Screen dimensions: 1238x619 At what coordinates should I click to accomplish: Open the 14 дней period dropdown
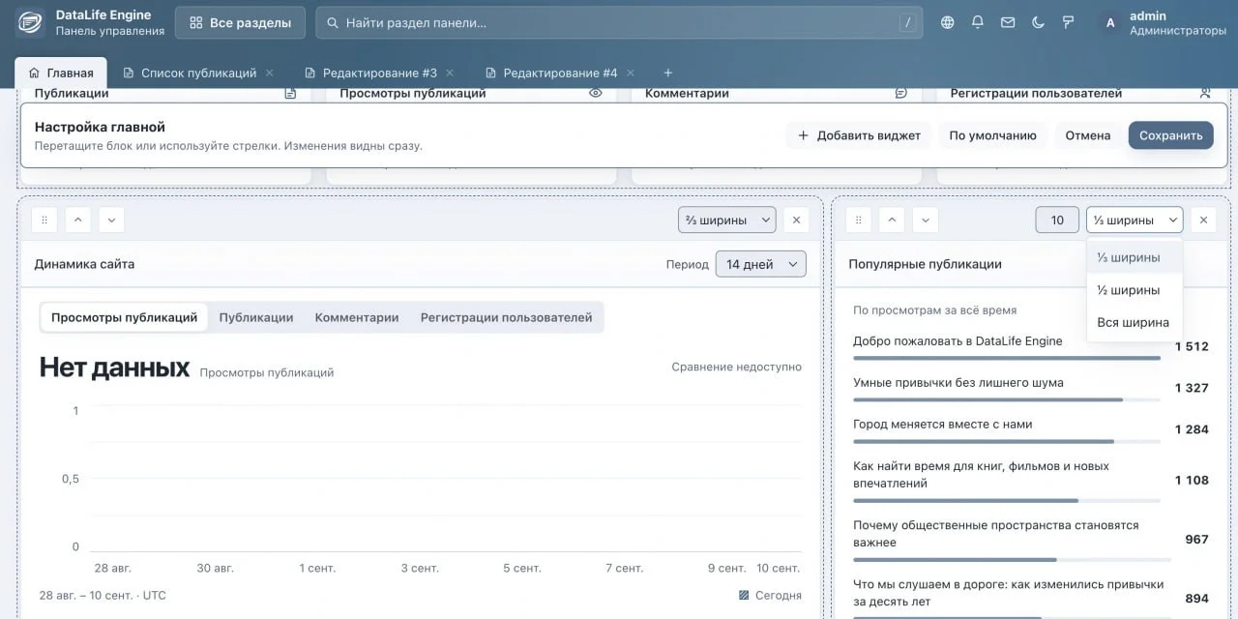[x=760, y=264]
